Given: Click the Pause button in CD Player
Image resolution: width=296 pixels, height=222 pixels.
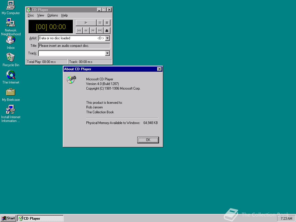Looking at the screenshot, I should (x=100, y=23).
